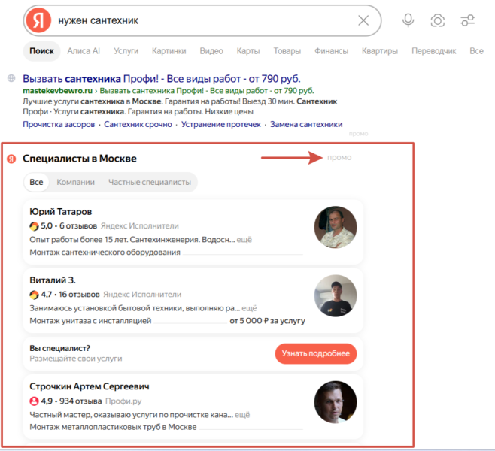Open Сантехник срочно sitelink
The image size is (495, 451).
[x=138, y=124]
